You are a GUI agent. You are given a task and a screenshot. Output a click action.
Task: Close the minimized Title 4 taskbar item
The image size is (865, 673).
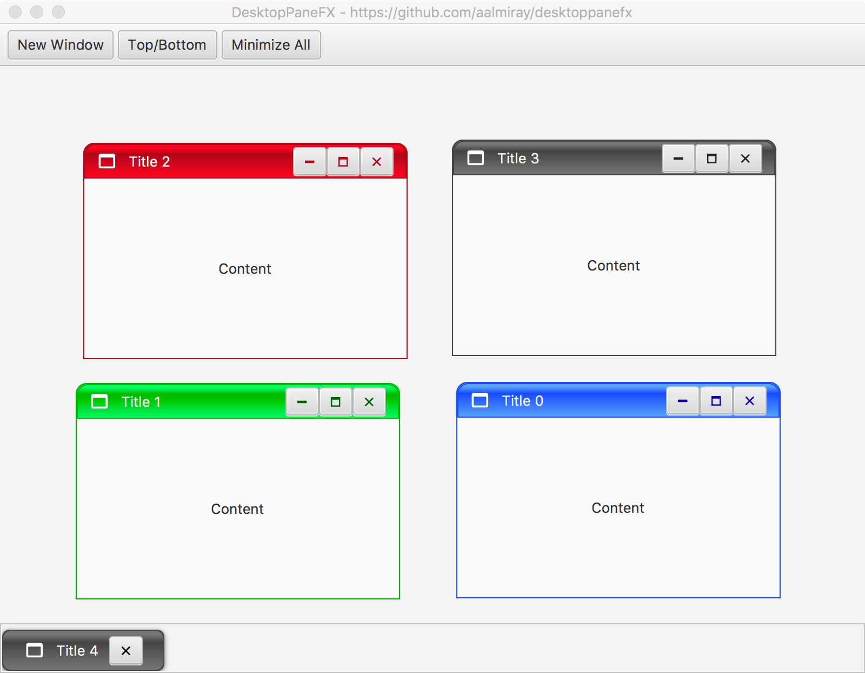(126, 651)
